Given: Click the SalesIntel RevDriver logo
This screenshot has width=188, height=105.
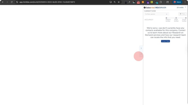Looking at the screenshot, I should click(x=155, y=8).
